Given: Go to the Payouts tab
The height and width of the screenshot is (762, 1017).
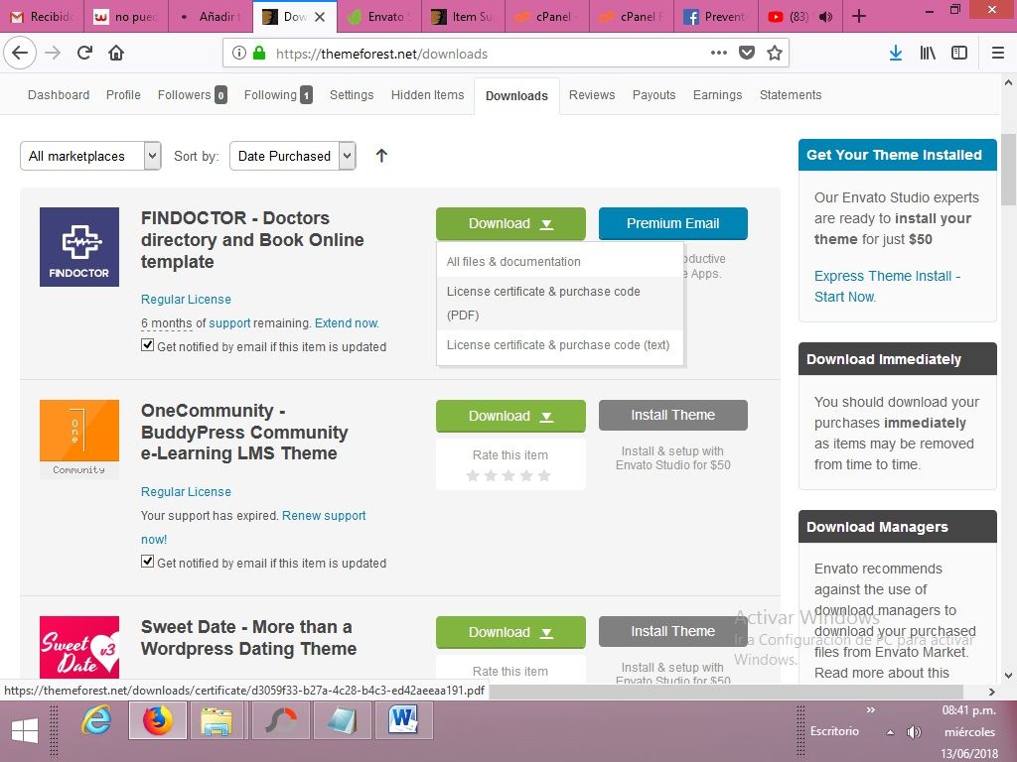Looking at the screenshot, I should click(x=654, y=95).
